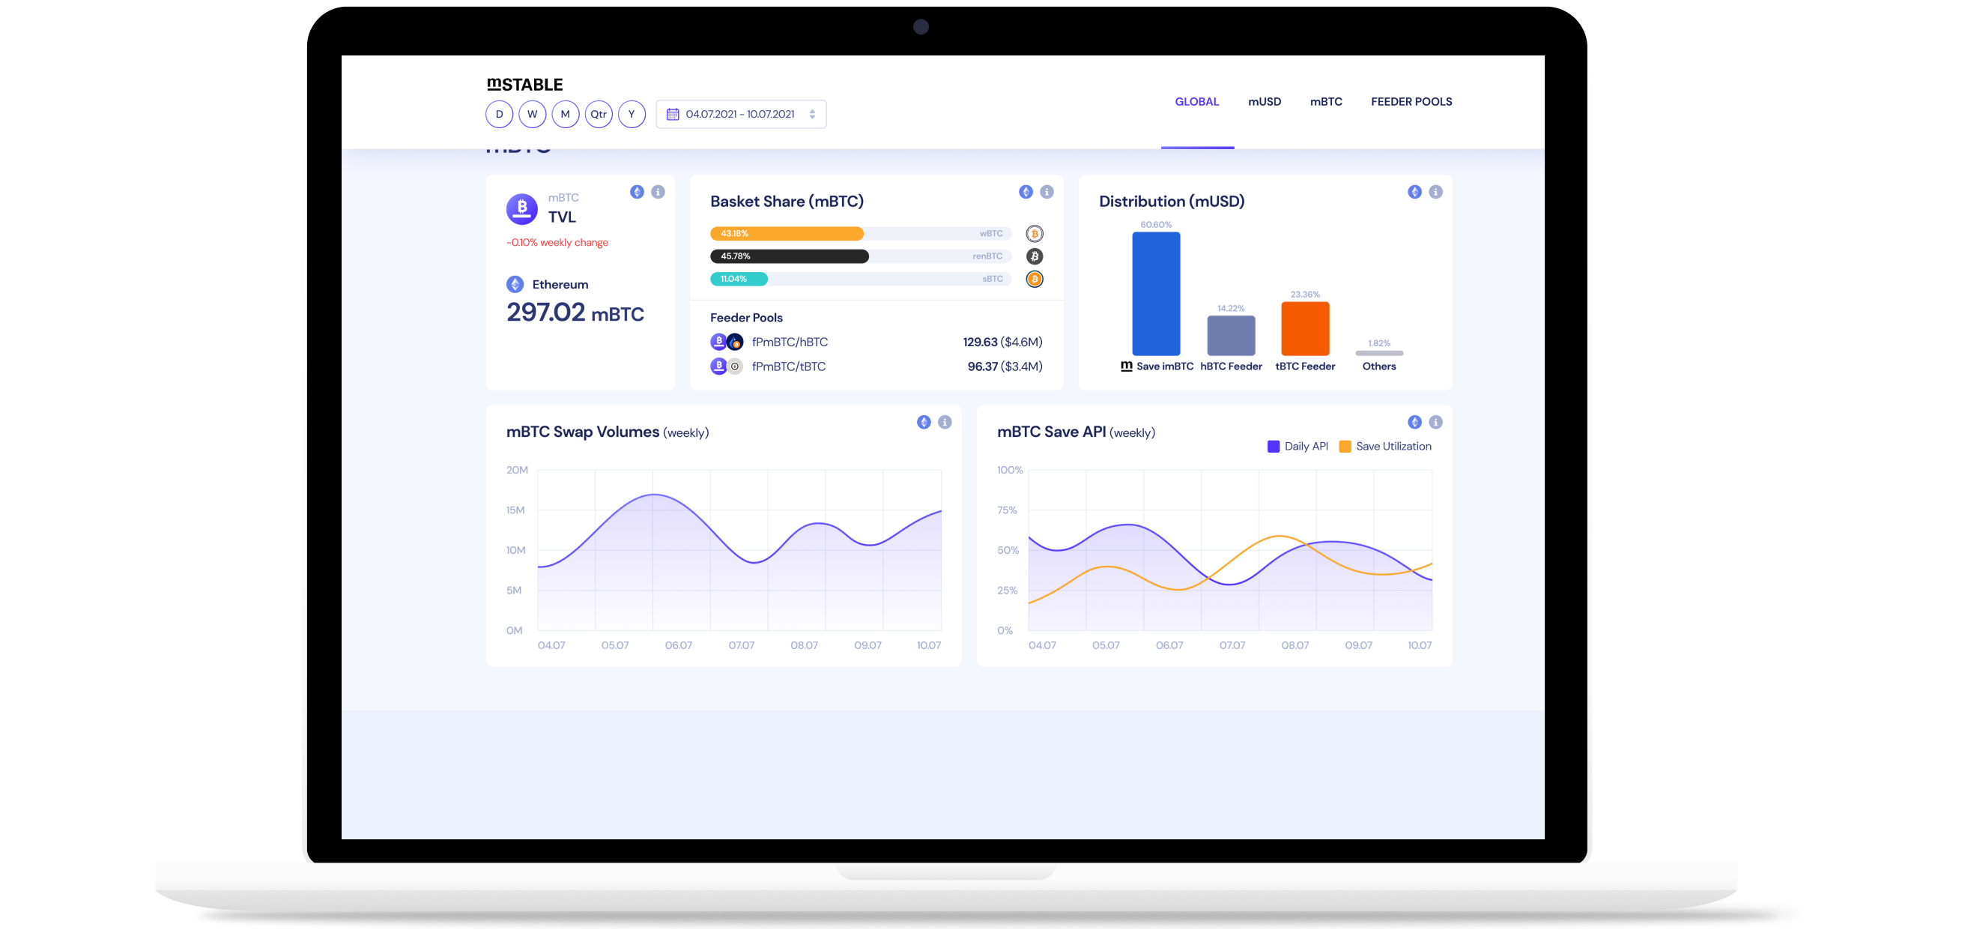Click the hBTC Feeder bar

click(1230, 336)
